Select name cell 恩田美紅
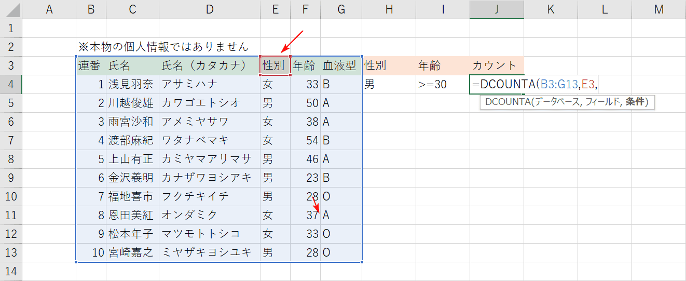Viewport: 686px width, 281px height. [132, 215]
